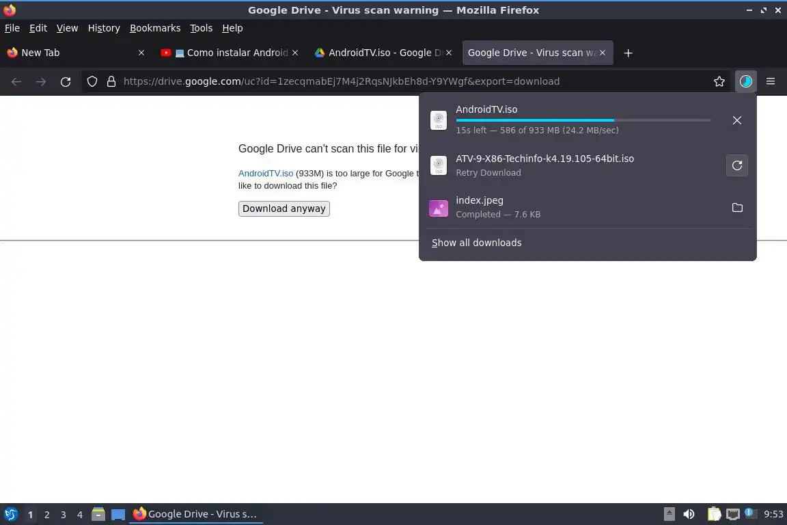Close the New Tab tab
The image size is (787, 525).
pos(141,53)
